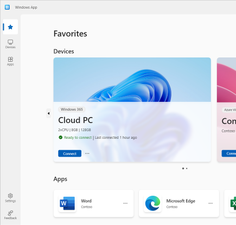236x225 pixels.
Task: Click Last connected 1 hour ago text
Action: coord(116,138)
